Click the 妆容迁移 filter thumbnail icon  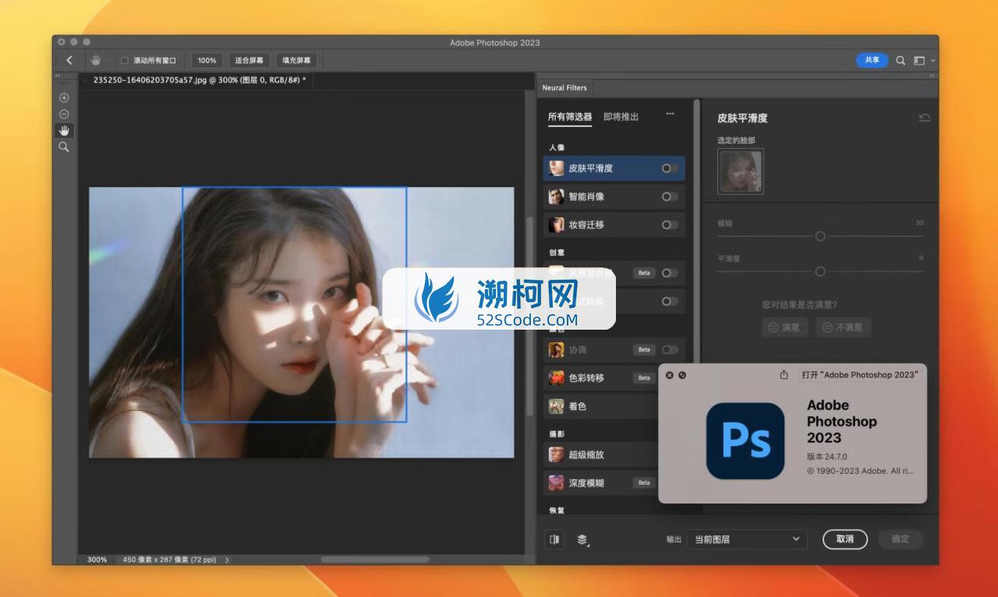(556, 224)
